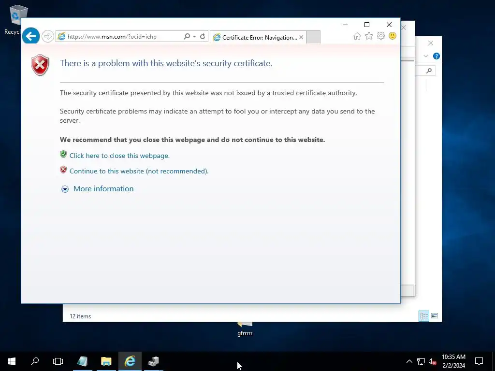Open the blue Help icon in File Explorer
The image size is (495, 371).
[437, 56]
